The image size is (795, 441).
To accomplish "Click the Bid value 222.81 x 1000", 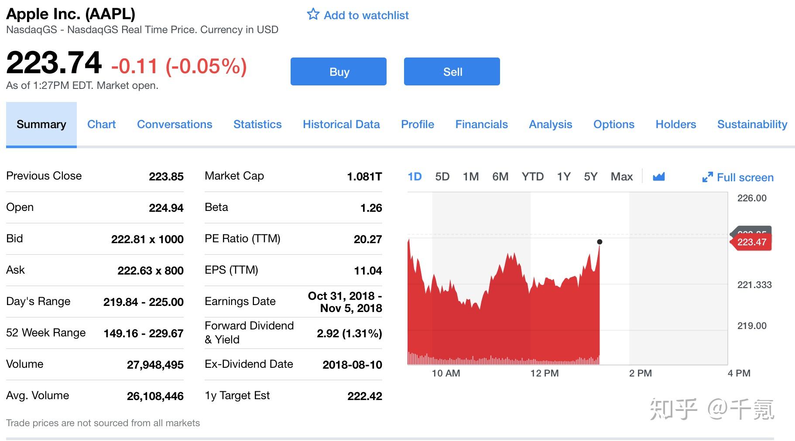I will point(147,239).
